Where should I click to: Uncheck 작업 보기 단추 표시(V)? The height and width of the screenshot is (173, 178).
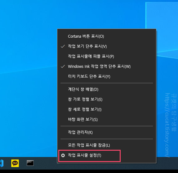107,46
